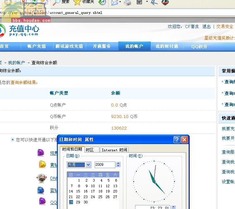This screenshot has height=209, width=235.
Task: Click the purple gem icon beside QQ link
Action: [x=42, y=201]
